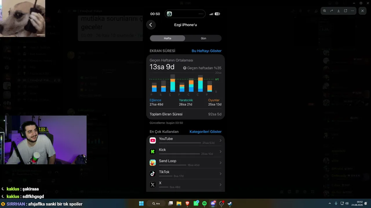Open the Sand Loop app icon
This screenshot has height=208, width=371.
click(153, 163)
